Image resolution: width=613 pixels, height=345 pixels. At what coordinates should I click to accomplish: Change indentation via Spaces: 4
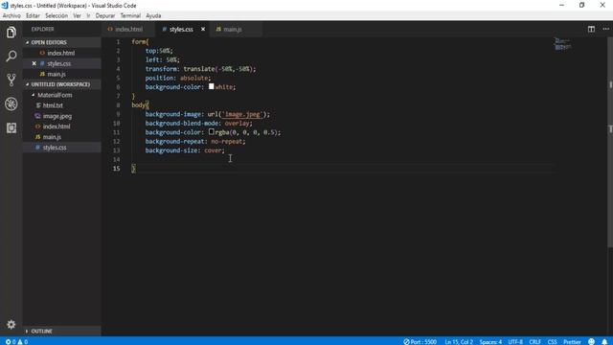tap(490, 341)
